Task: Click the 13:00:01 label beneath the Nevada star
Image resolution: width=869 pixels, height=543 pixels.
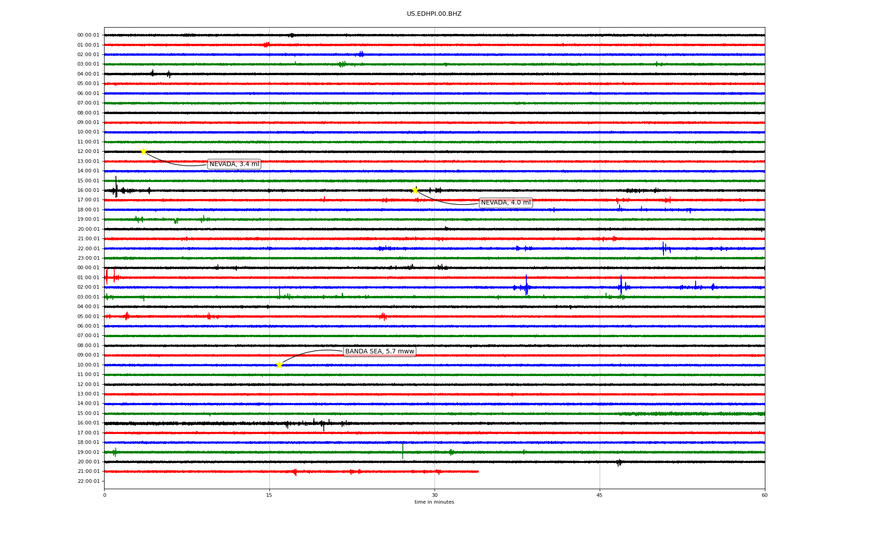Action: (88, 161)
